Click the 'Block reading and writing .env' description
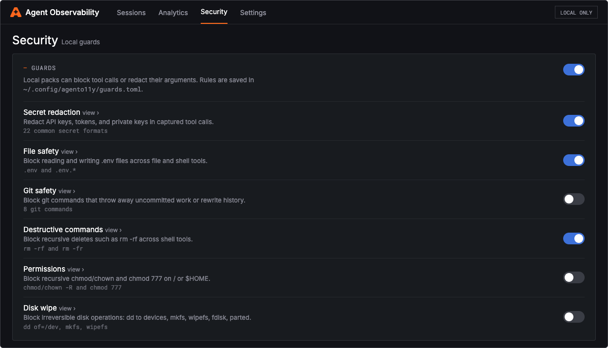The height and width of the screenshot is (348, 608). click(x=115, y=161)
